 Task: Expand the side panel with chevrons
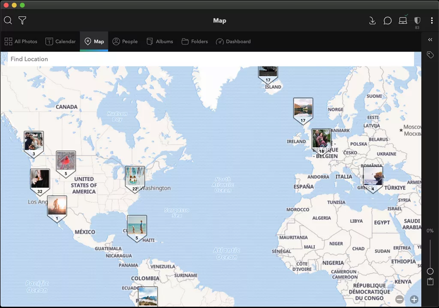tap(430, 40)
